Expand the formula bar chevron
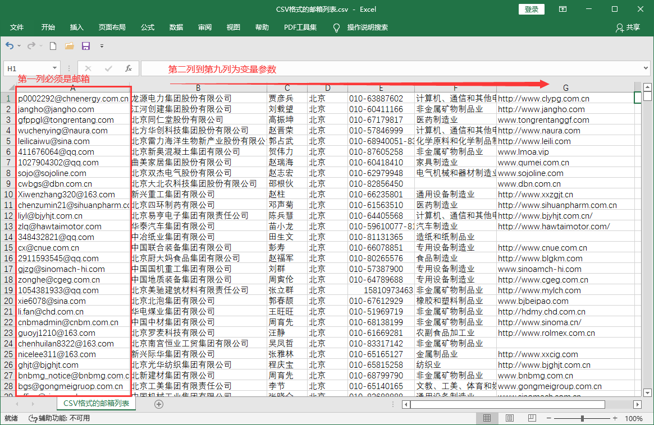 [x=646, y=68]
